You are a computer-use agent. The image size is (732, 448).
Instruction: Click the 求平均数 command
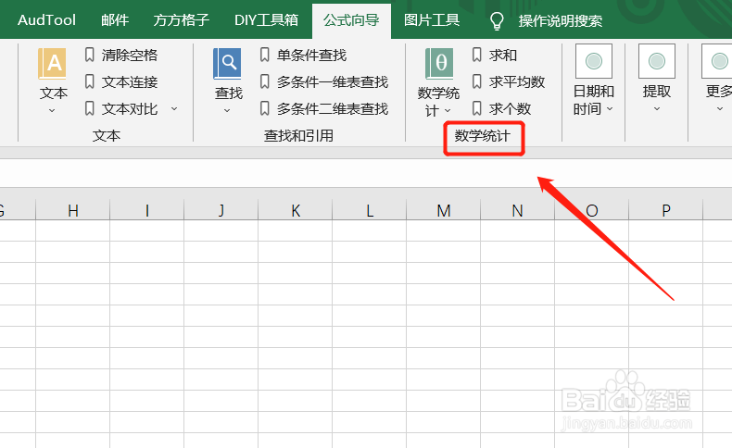(517, 82)
